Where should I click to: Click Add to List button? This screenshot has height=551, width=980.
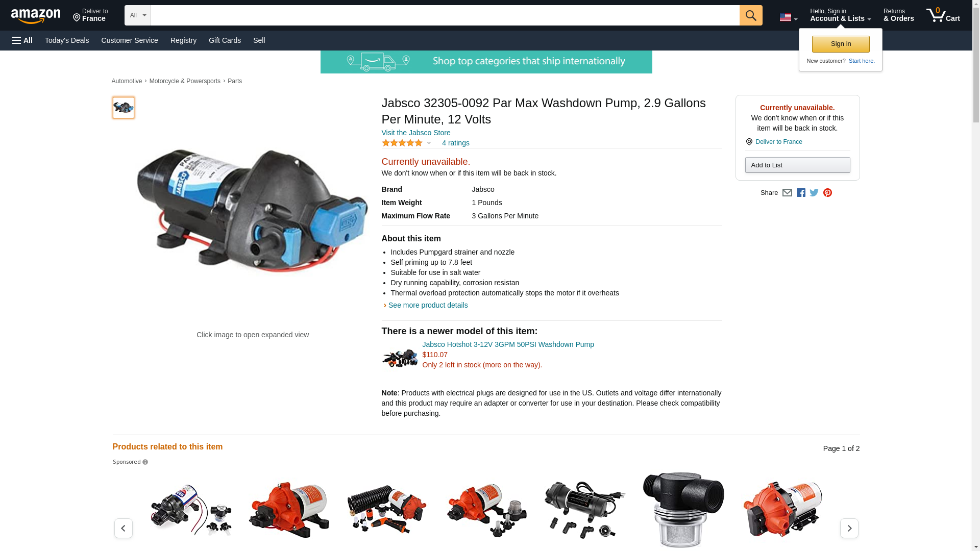coord(797,165)
